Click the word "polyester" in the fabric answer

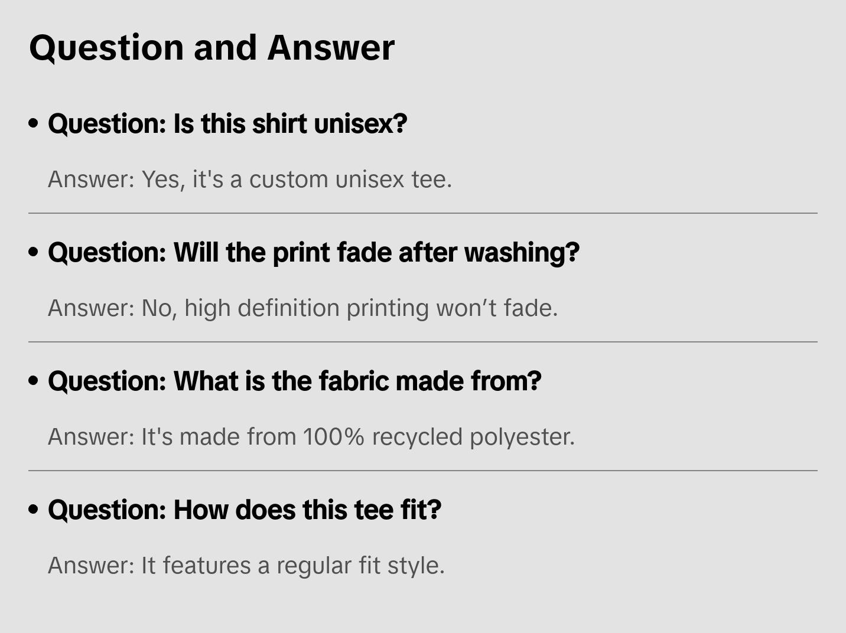(x=522, y=437)
